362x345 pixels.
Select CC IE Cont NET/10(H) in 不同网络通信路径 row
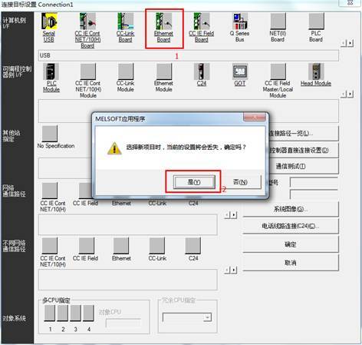tap(50, 246)
